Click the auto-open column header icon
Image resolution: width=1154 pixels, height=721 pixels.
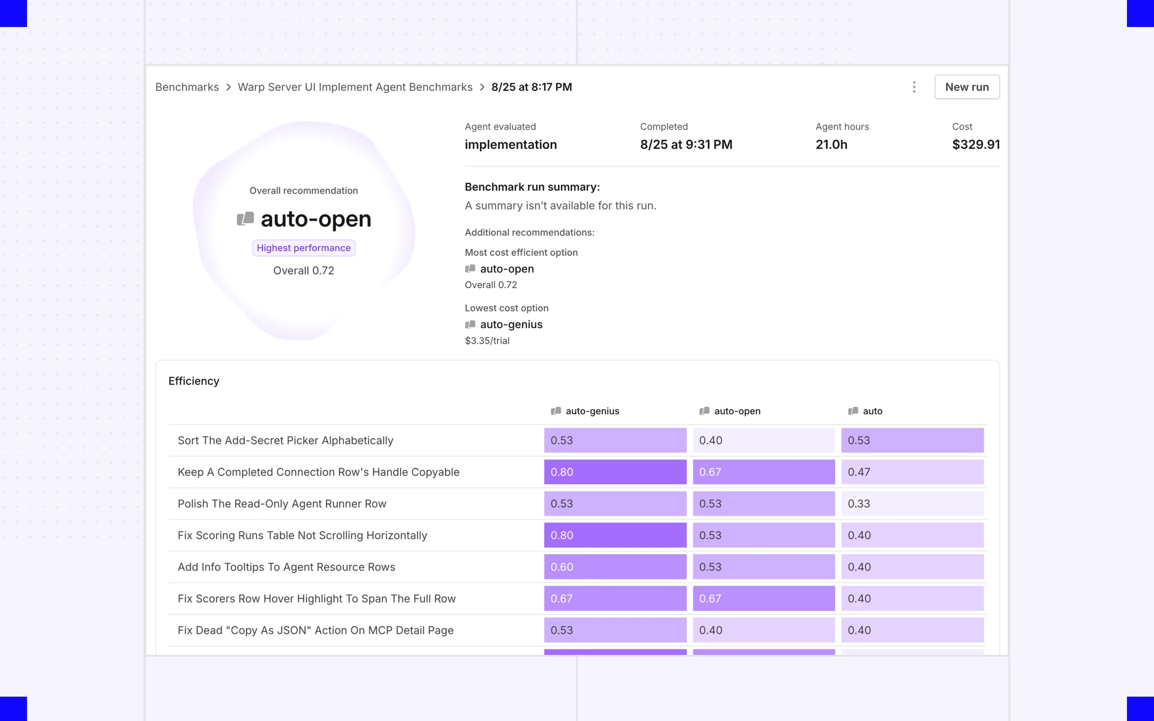click(704, 411)
